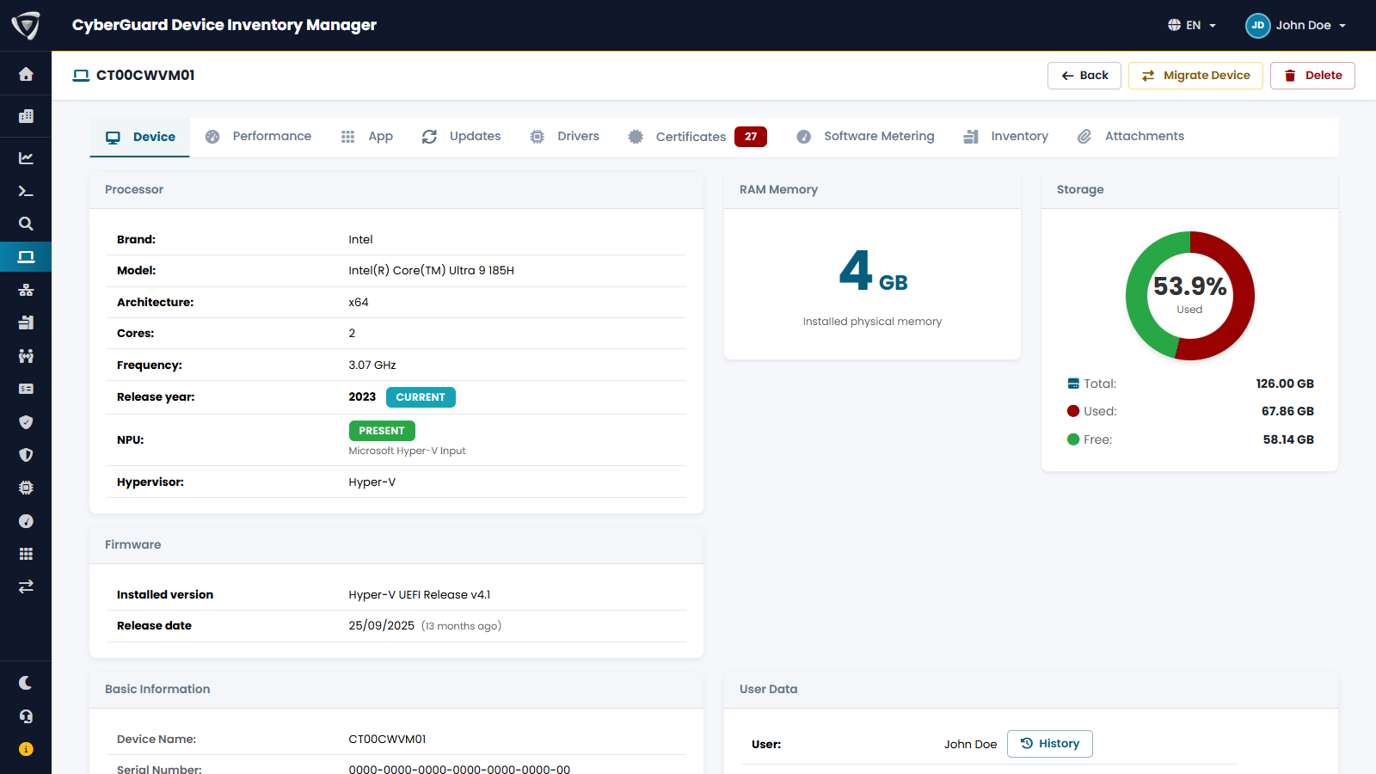Open the Attachments tab
The height and width of the screenshot is (774, 1376).
tap(1131, 136)
